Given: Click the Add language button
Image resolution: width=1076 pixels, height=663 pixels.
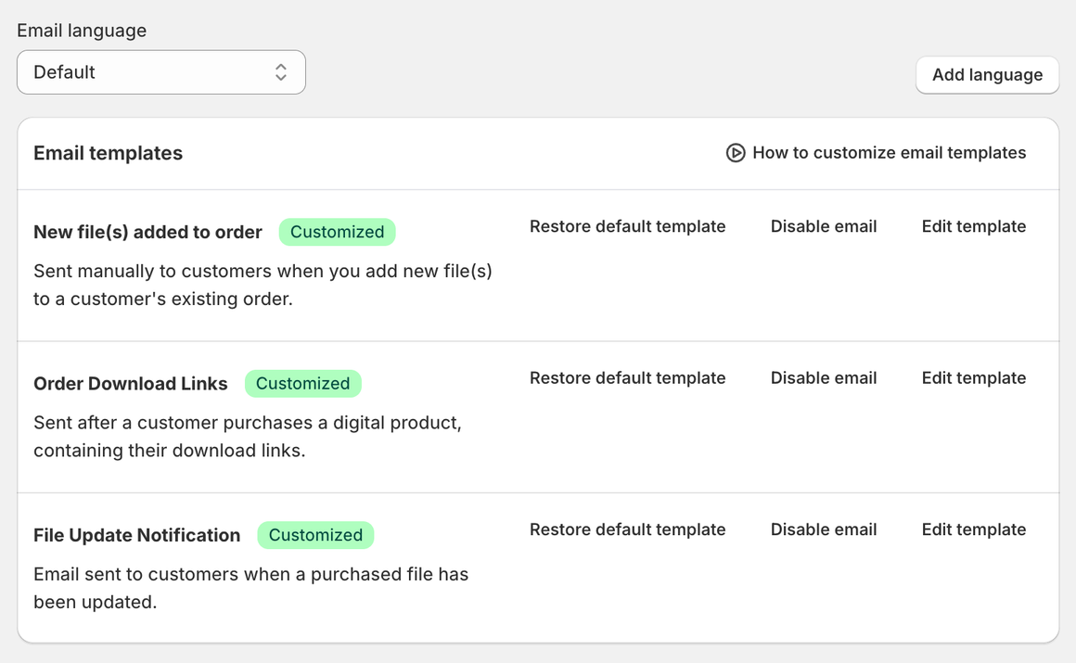Looking at the screenshot, I should [x=987, y=75].
